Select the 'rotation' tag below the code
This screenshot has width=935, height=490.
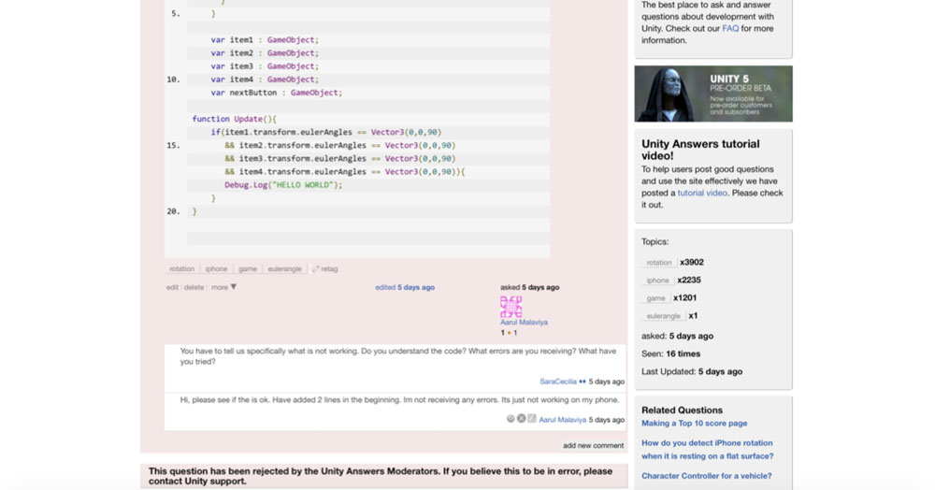181,268
